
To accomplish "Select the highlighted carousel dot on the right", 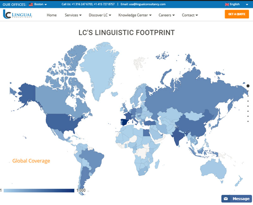I will [x=248, y=85].
